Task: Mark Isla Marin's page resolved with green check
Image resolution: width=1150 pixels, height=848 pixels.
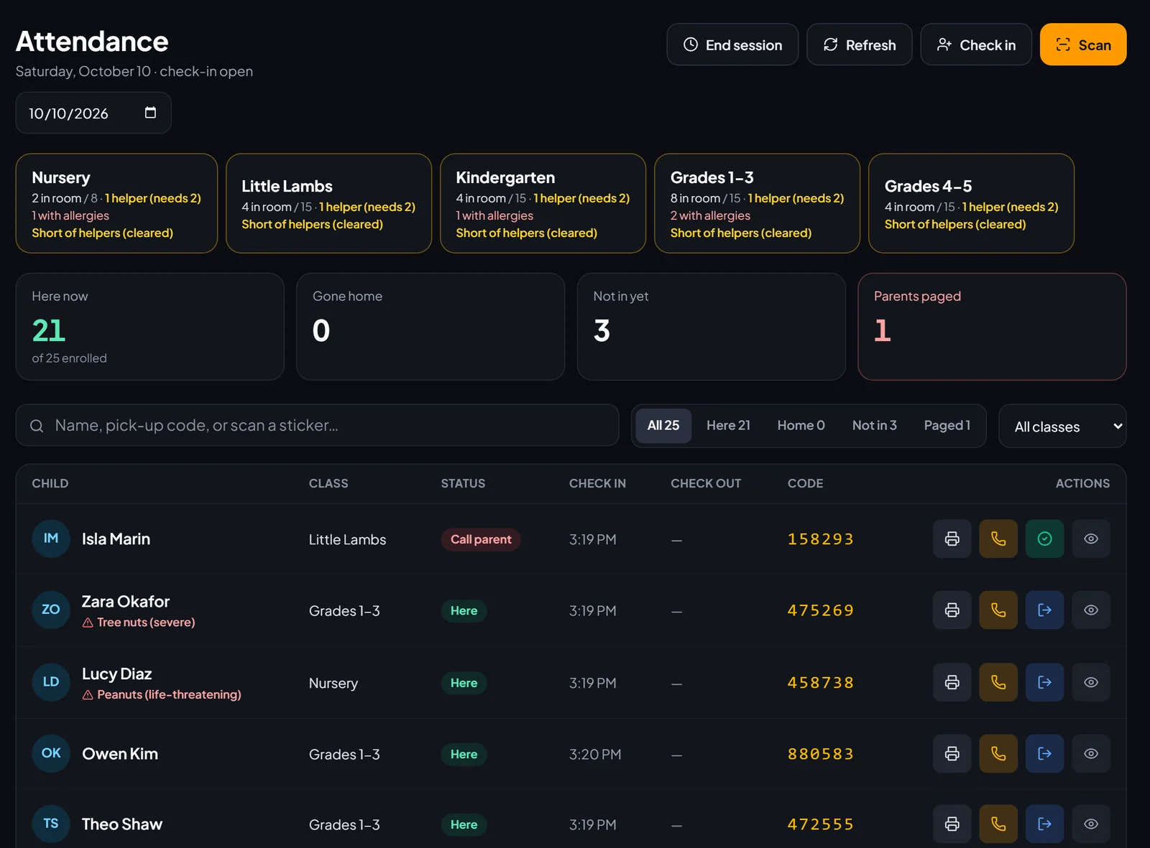Action: click(1044, 539)
